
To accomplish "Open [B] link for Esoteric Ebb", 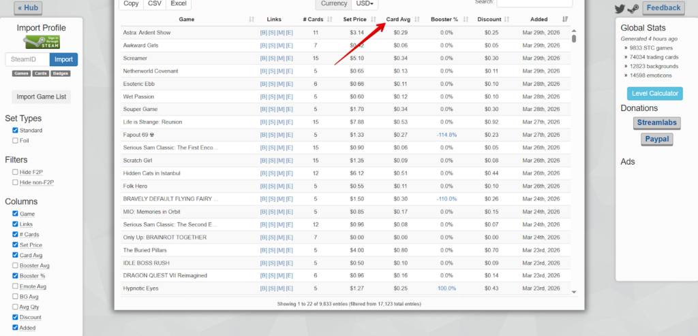I will [264, 84].
